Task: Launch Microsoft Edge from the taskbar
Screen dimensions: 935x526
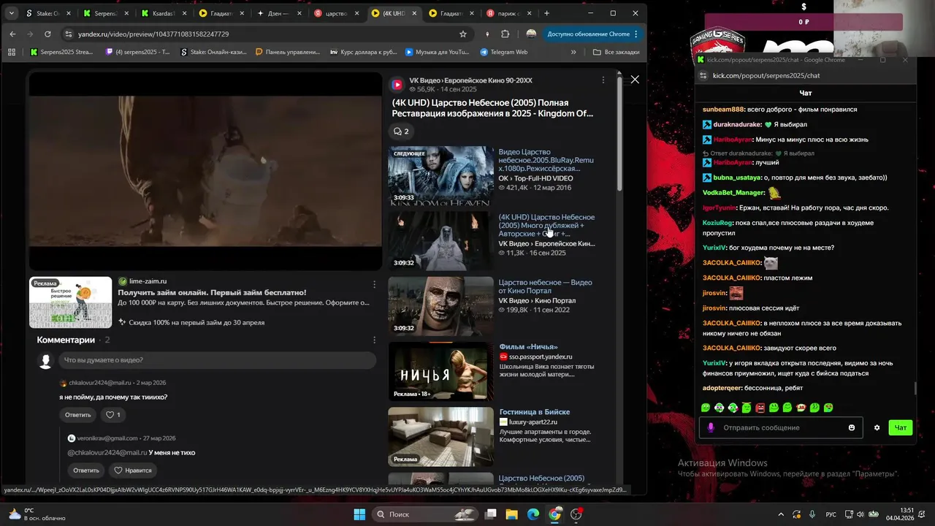Action: pyautogui.click(x=533, y=514)
